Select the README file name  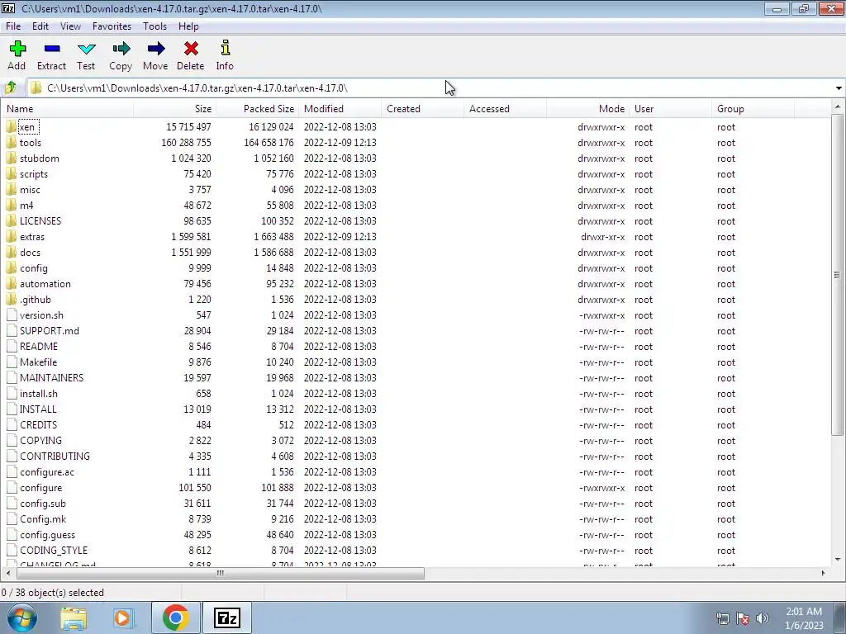[x=38, y=346]
